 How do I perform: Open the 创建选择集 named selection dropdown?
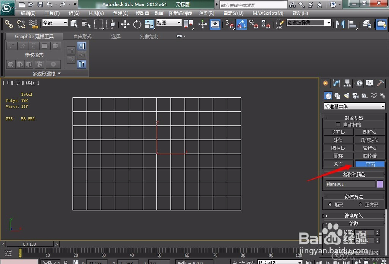pyautogui.click(x=309, y=23)
